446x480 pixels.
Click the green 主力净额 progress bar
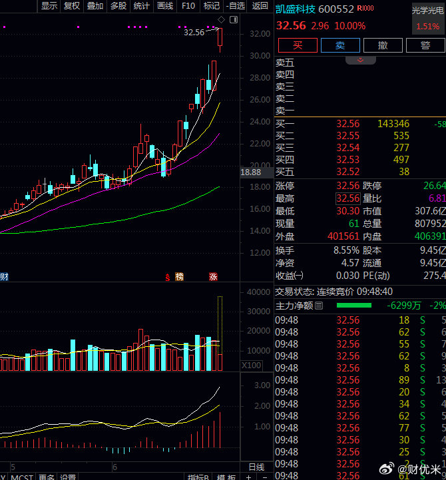pyautogui.click(x=354, y=305)
